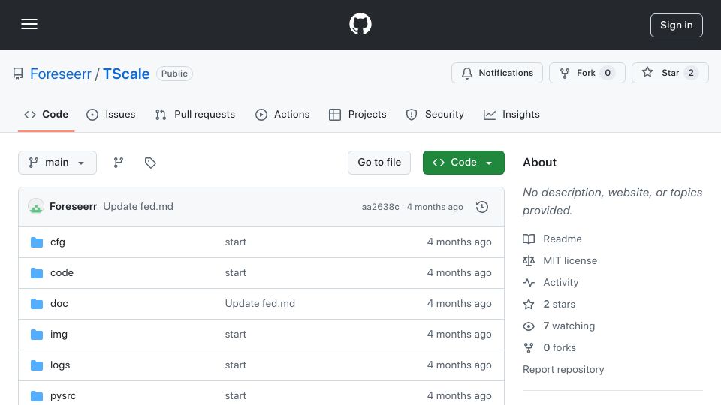This screenshot has height=405, width=721.
Task: Open commit hash aa2638c
Action: click(380, 207)
